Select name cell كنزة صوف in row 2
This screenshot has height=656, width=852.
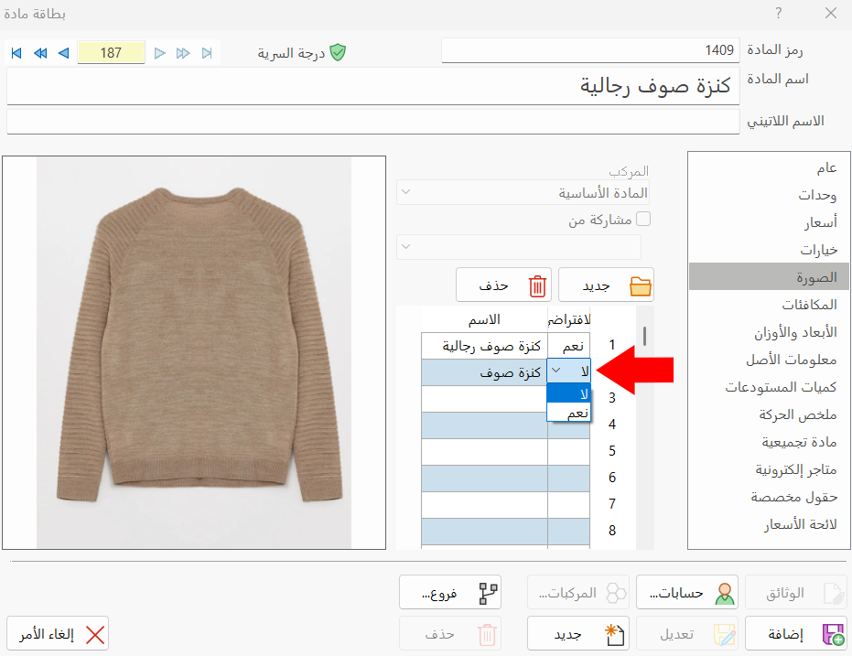[x=485, y=372]
